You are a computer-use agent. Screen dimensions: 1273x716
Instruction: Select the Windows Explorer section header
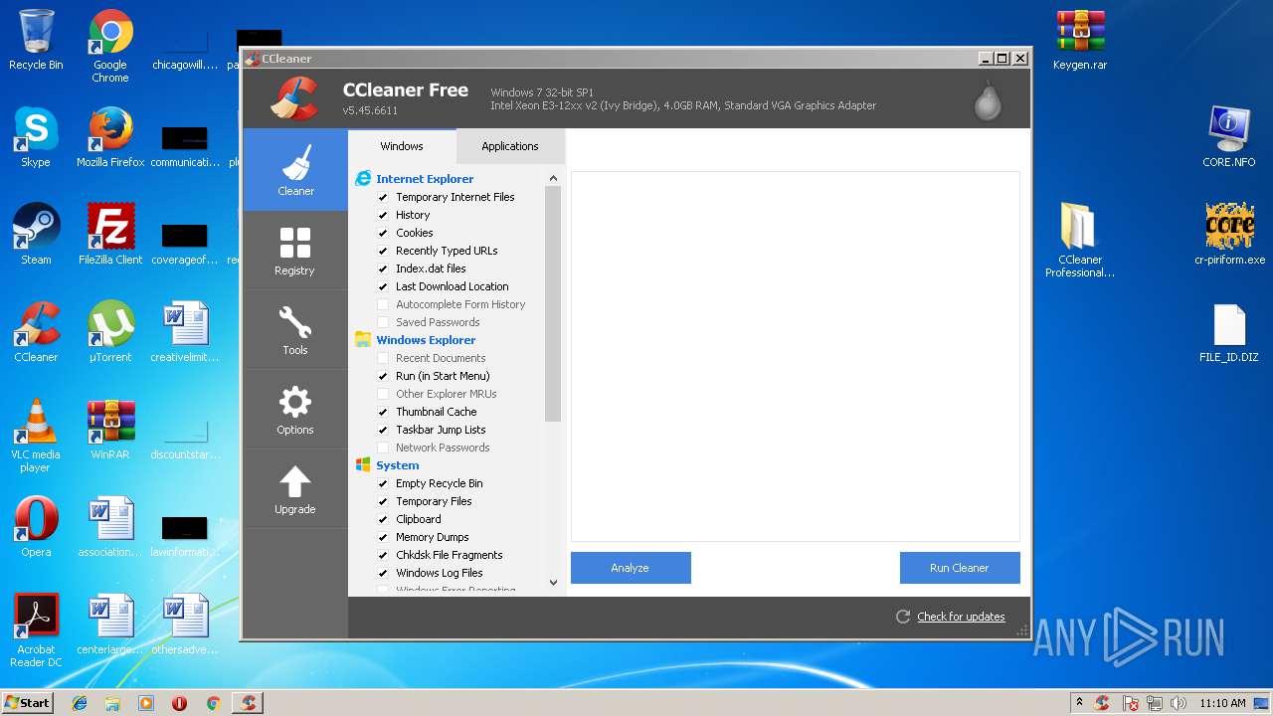coord(426,340)
